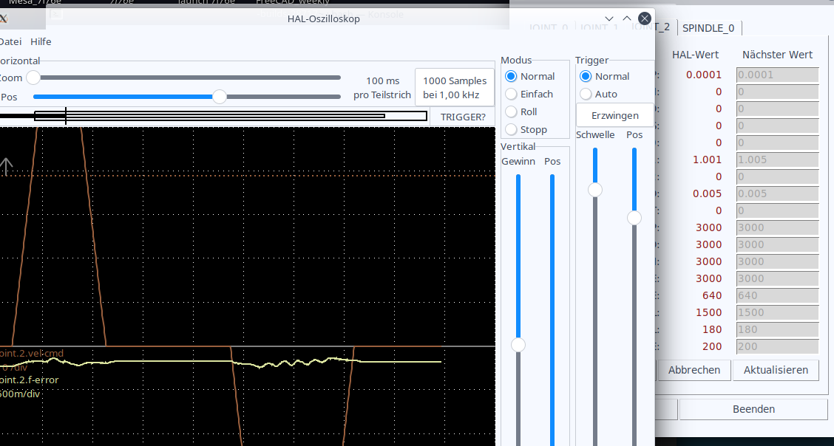Viewport: 834px width, 446px height.
Task: Open the Datei menu in HAL-Oszilloskop
Action: 10,41
